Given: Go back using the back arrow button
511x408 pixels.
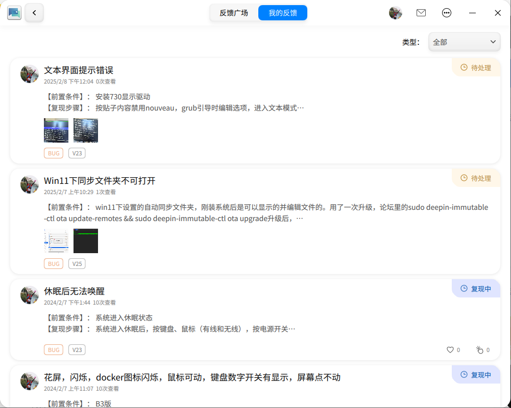Looking at the screenshot, I should point(34,13).
